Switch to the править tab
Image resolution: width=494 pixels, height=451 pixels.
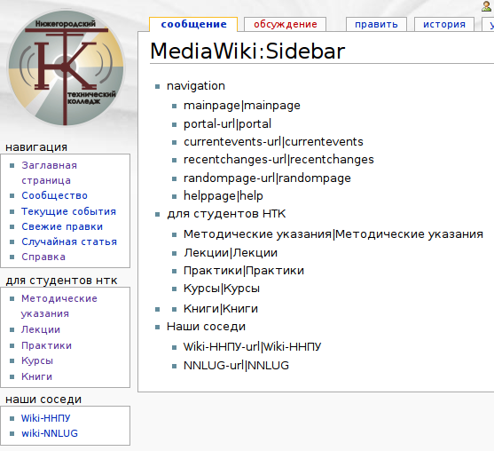376,24
